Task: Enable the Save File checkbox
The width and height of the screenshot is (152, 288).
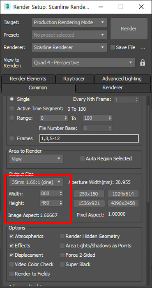Action: pyautogui.click(x=113, y=47)
